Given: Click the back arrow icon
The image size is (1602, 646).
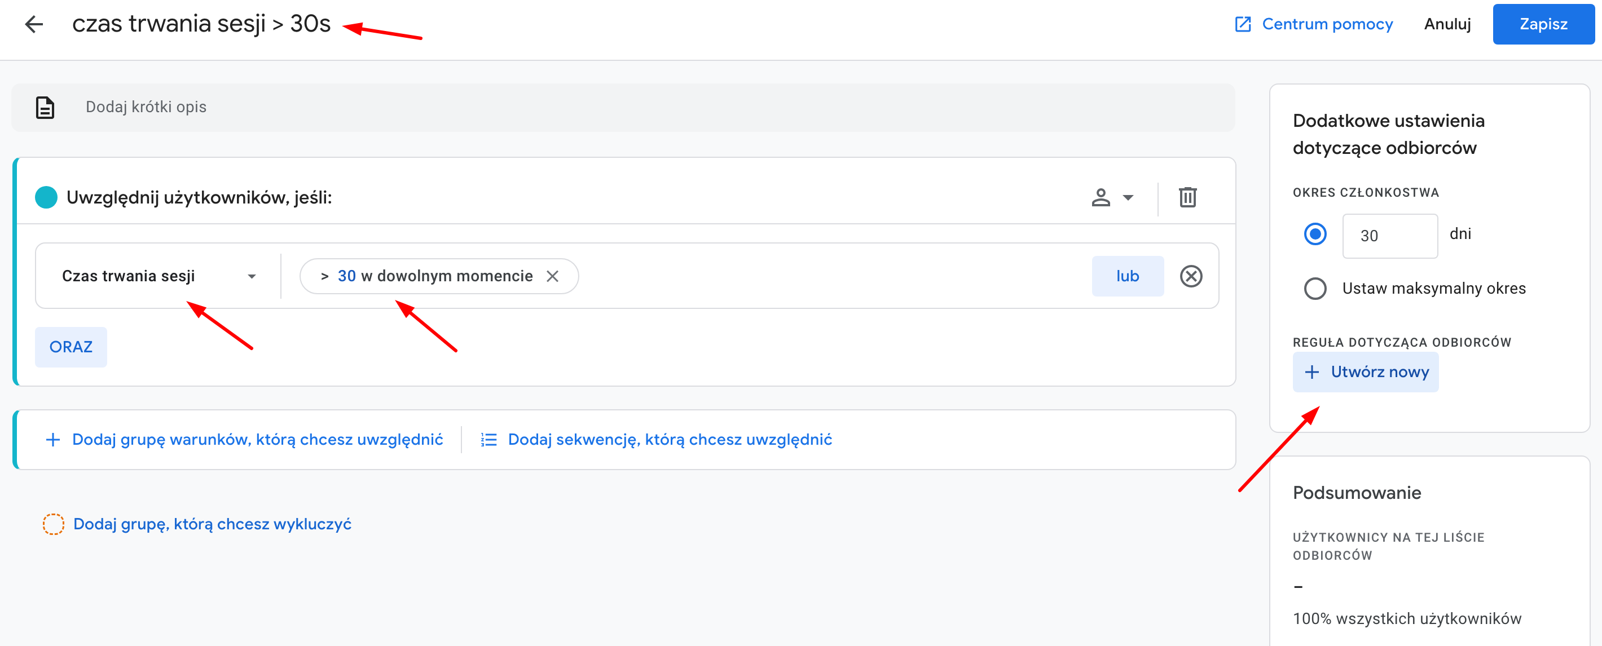Looking at the screenshot, I should click(x=34, y=24).
